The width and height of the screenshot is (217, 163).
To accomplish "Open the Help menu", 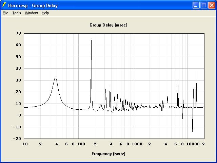I will (45, 13).
